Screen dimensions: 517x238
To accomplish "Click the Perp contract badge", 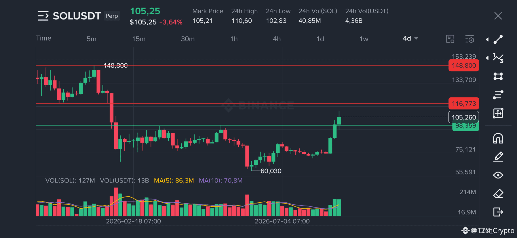I will click(112, 16).
